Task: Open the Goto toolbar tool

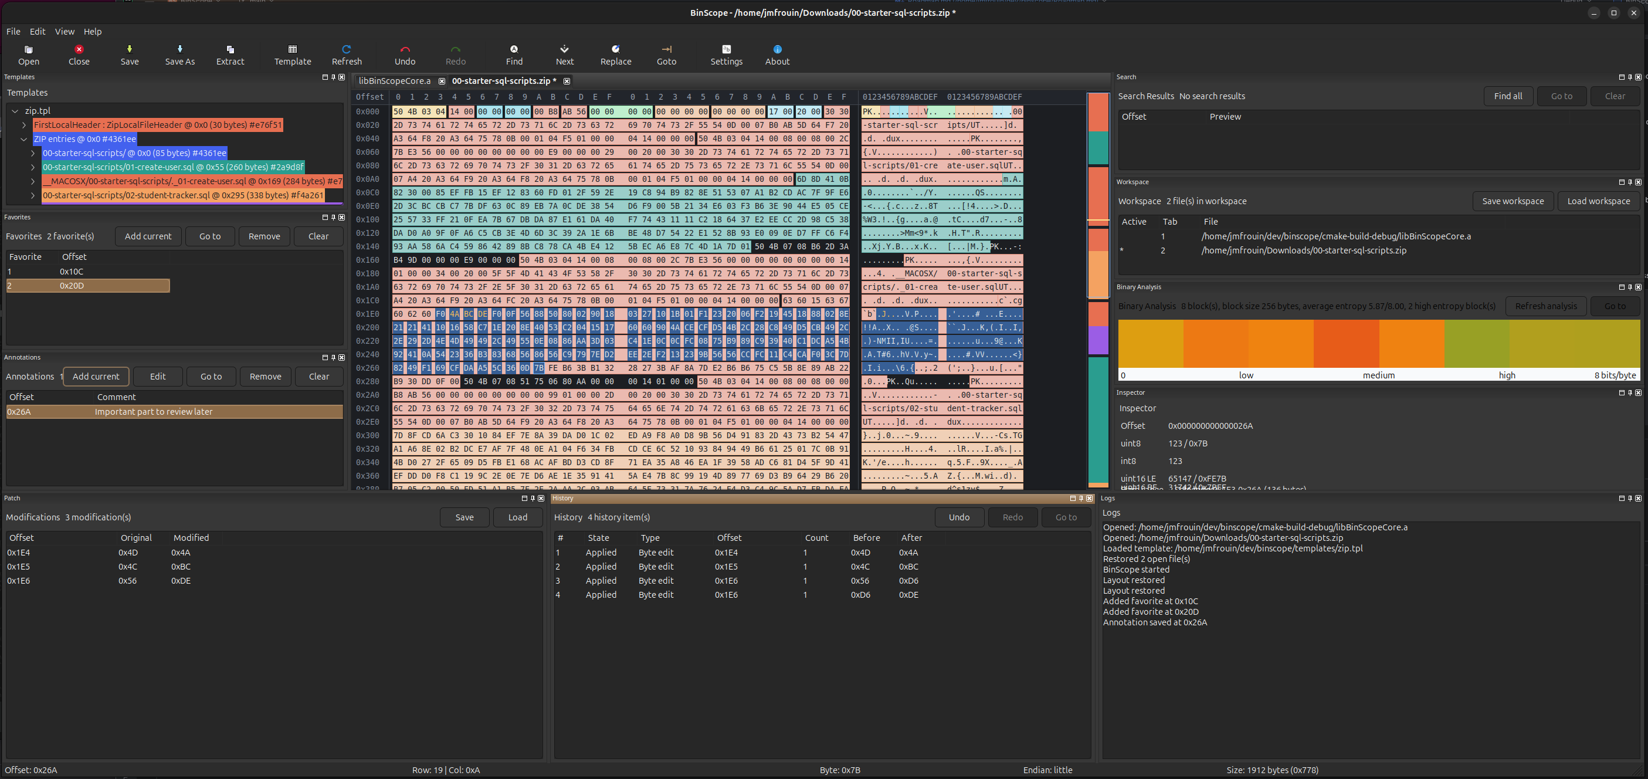Action: (667, 55)
